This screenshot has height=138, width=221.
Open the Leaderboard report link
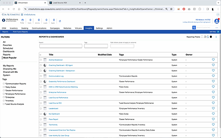click(x=53, y=109)
